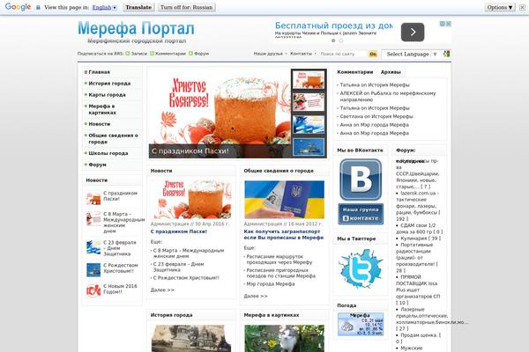
Task: Select first Easter cake slider thumbnail
Action: (x=309, y=80)
